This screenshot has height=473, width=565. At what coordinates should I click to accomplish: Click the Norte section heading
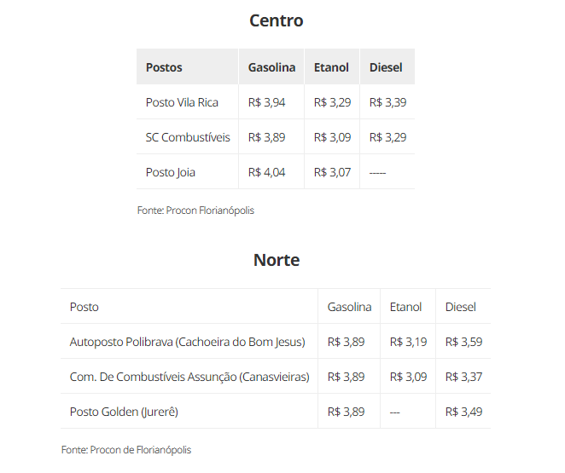tap(277, 260)
